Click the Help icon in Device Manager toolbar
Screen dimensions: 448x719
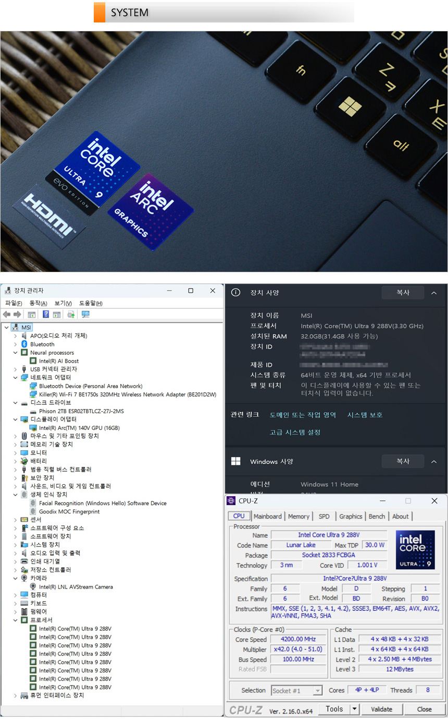click(x=46, y=315)
